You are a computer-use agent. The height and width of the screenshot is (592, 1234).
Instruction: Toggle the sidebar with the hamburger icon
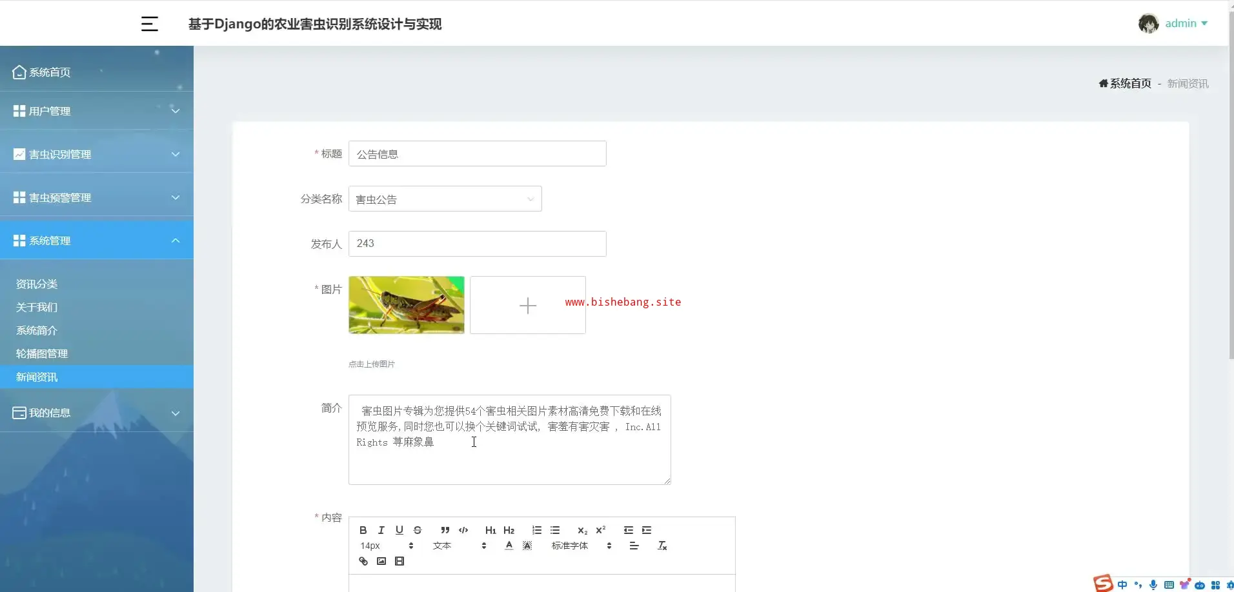coord(149,24)
